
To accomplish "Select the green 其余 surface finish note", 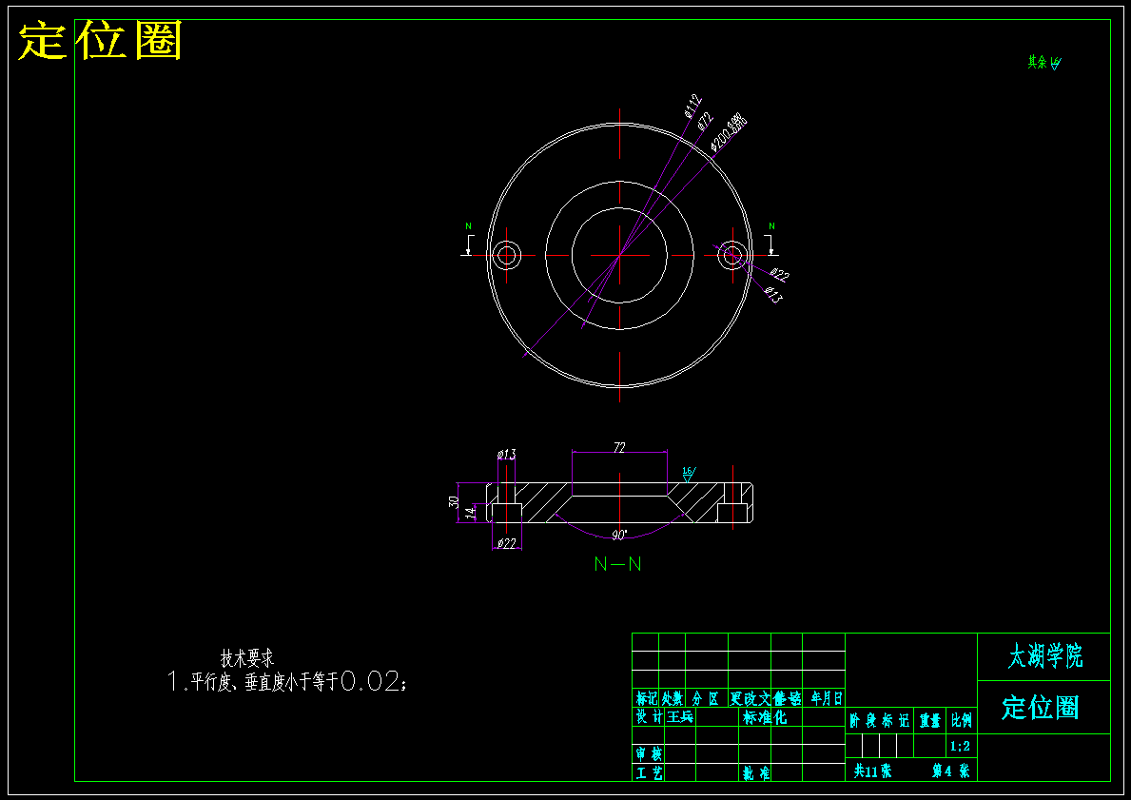I will point(1043,63).
